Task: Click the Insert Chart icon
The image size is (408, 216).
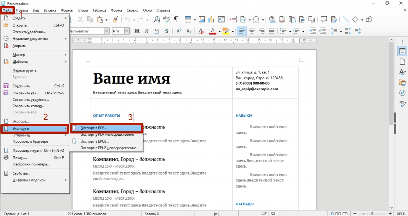Action: point(211,19)
